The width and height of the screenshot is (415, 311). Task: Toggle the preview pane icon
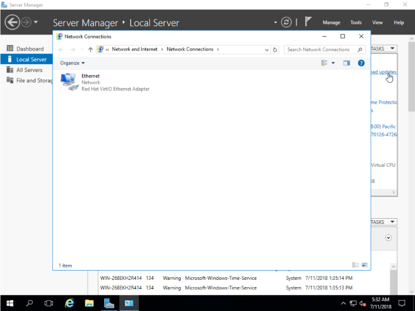347,63
